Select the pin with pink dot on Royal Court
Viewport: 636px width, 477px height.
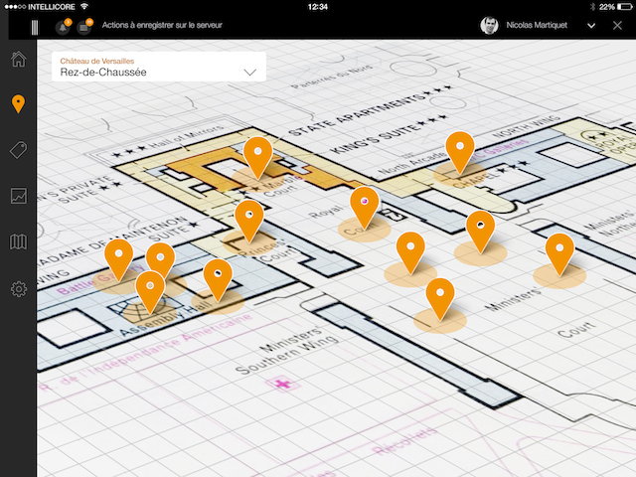pyautogui.click(x=365, y=208)
